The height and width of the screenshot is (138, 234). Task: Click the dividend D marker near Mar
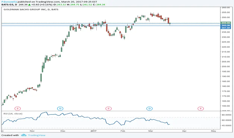point(149,108)
